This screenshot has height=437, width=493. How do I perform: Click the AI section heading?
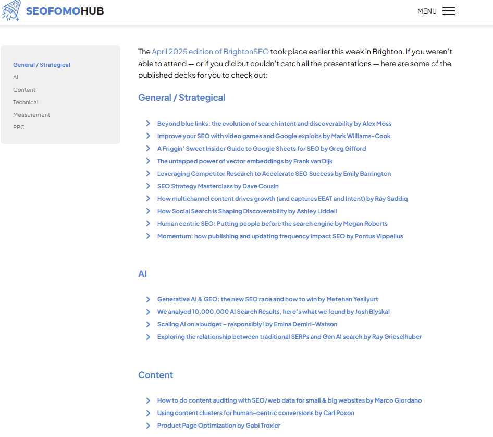point(142,274)
